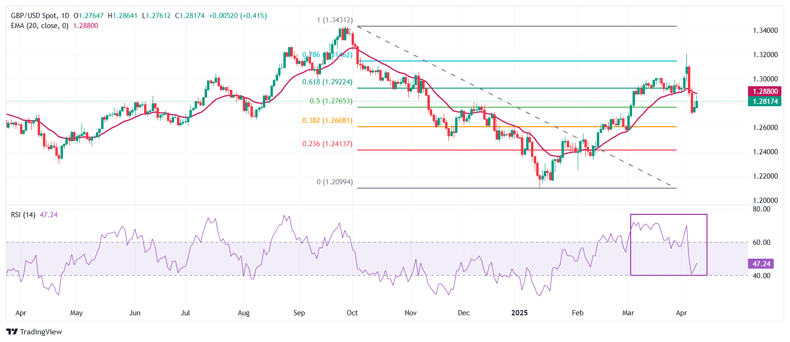Select the red 0.236 (1.24137) retracement label
790x342 pixels.
[327, 144]
